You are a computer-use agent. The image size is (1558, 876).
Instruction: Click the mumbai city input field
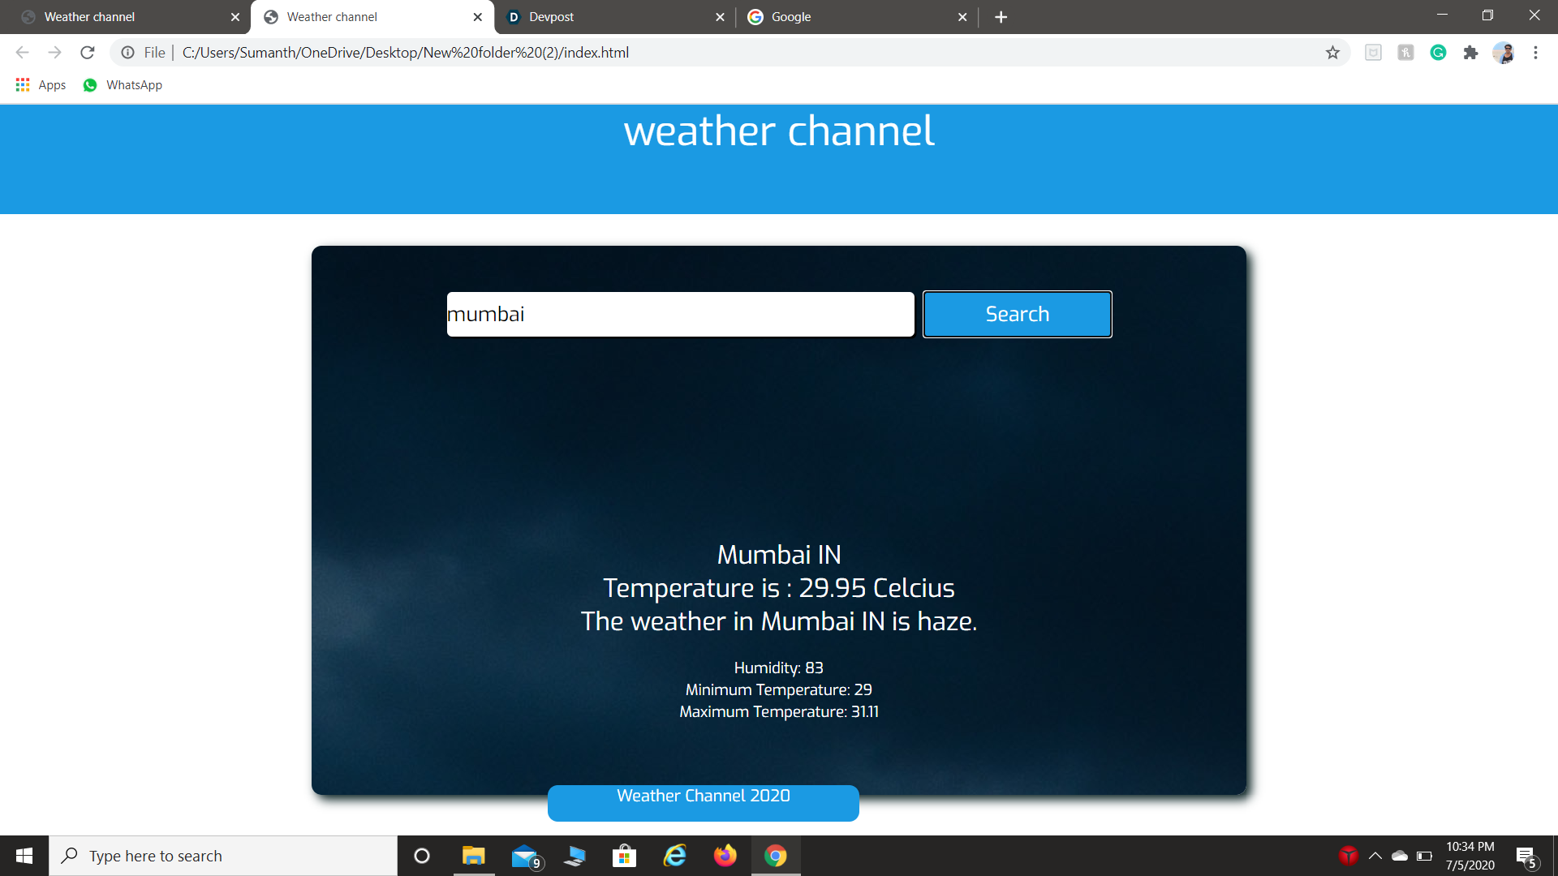pos(680,314)
